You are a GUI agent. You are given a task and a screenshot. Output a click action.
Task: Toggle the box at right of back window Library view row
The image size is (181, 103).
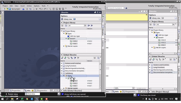click(176, 18)
